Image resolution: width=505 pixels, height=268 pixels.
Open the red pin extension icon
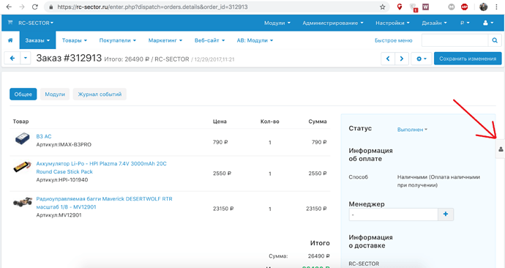point(400,7)
